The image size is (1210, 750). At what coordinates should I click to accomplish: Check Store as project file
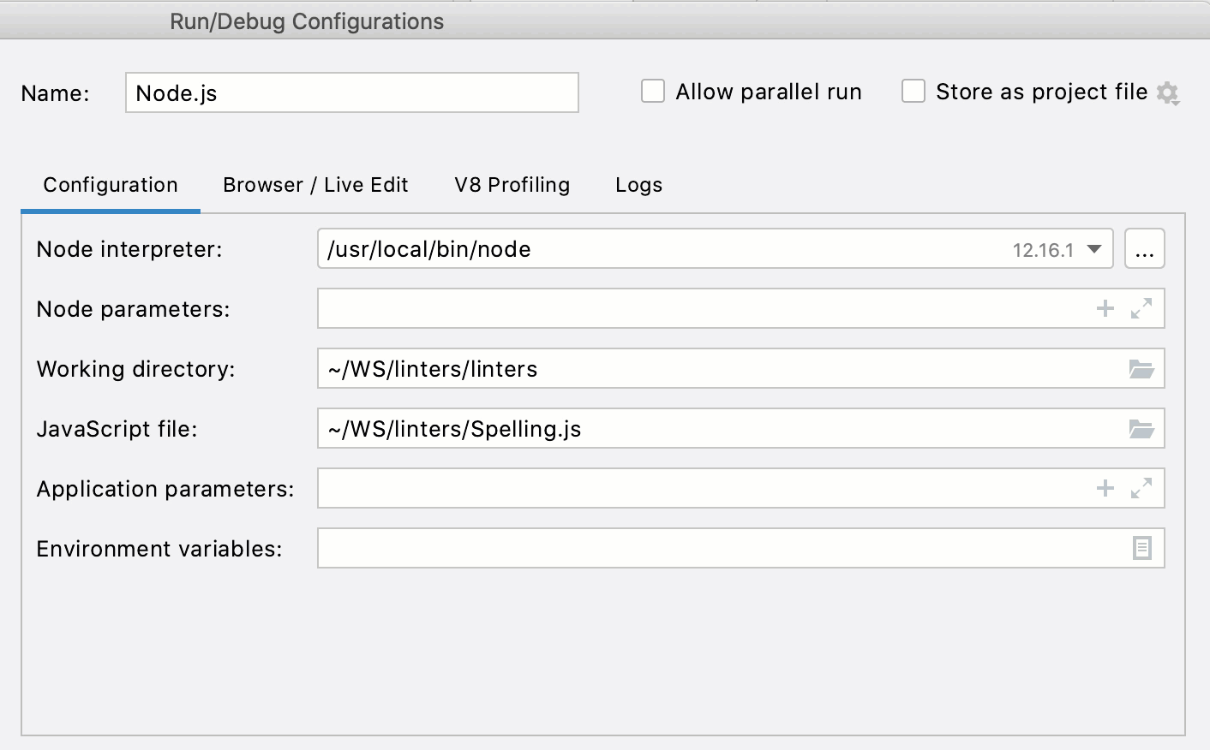(913, 91)
